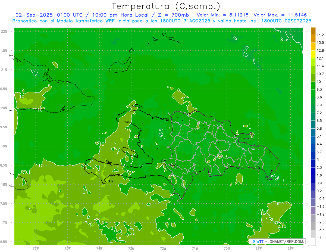This screenshot has height=252, width=326.
Task: Click the legend value '-4'
Action: (x=319, y=237)
